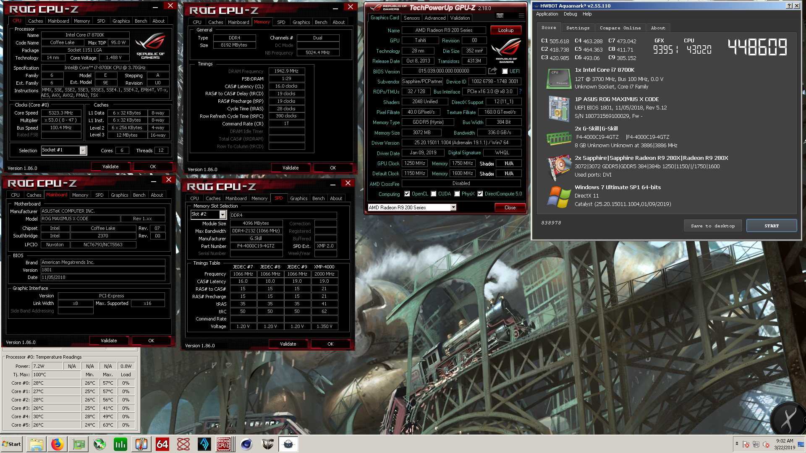This screenshot has width=806, height=453.
Task: Open the Application menu in Aquamark
Action: tap(547, 14)
